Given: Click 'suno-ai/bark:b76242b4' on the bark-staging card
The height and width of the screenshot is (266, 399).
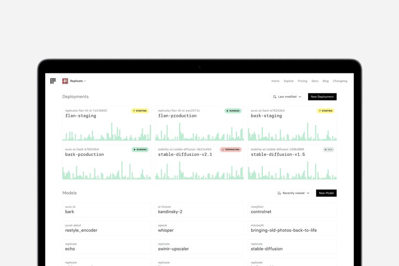Looking at the screenshot, I should 268,110.
